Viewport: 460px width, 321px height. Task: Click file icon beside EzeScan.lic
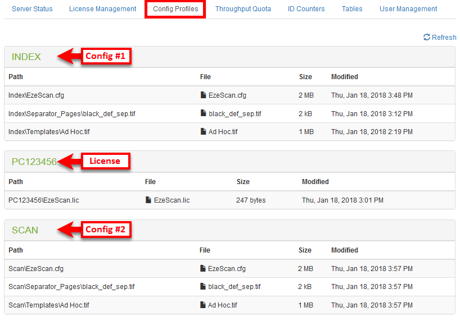click(148, 200)
